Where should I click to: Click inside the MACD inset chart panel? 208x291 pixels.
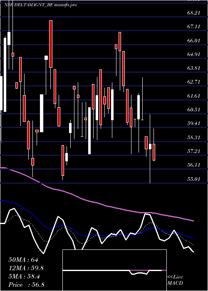tap(114, 270)
